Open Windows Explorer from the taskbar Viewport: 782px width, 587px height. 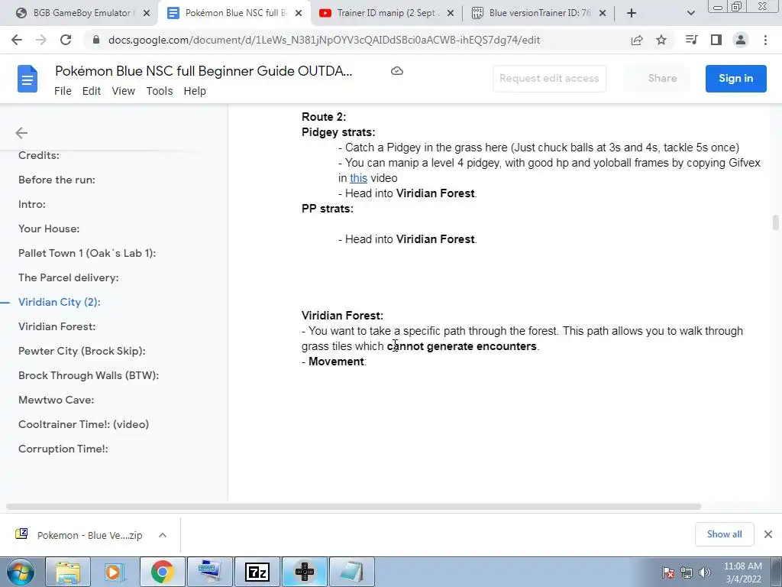click(x=68, y=572)
